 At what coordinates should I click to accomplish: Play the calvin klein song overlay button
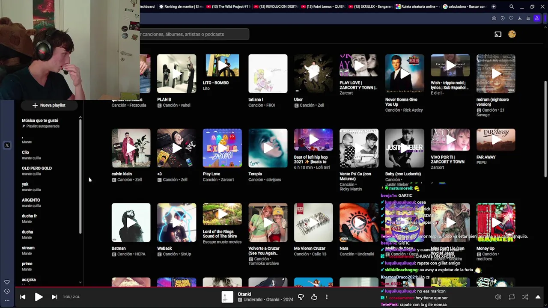[131, 148]
